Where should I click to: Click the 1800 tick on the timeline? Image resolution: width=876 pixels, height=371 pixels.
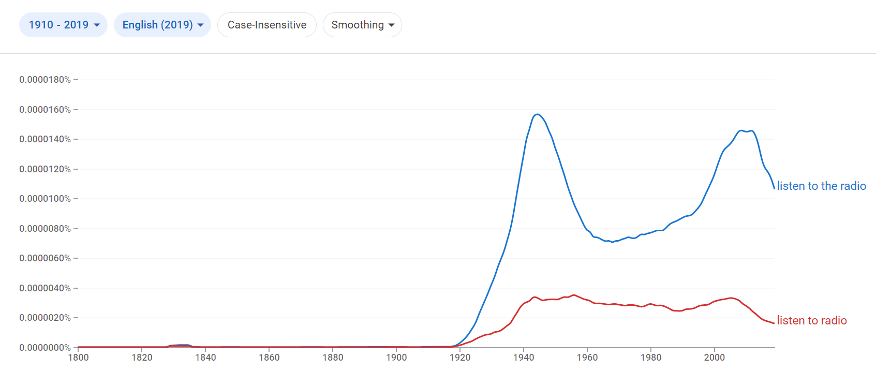79,358
